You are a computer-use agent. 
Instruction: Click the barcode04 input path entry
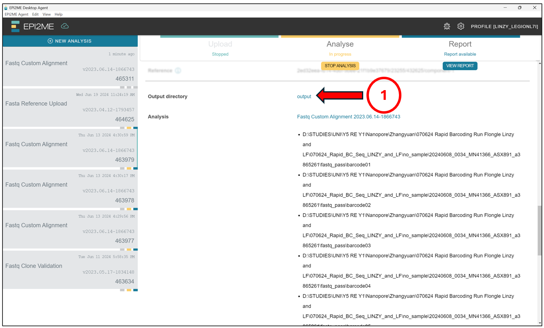[x=411, y=271]
